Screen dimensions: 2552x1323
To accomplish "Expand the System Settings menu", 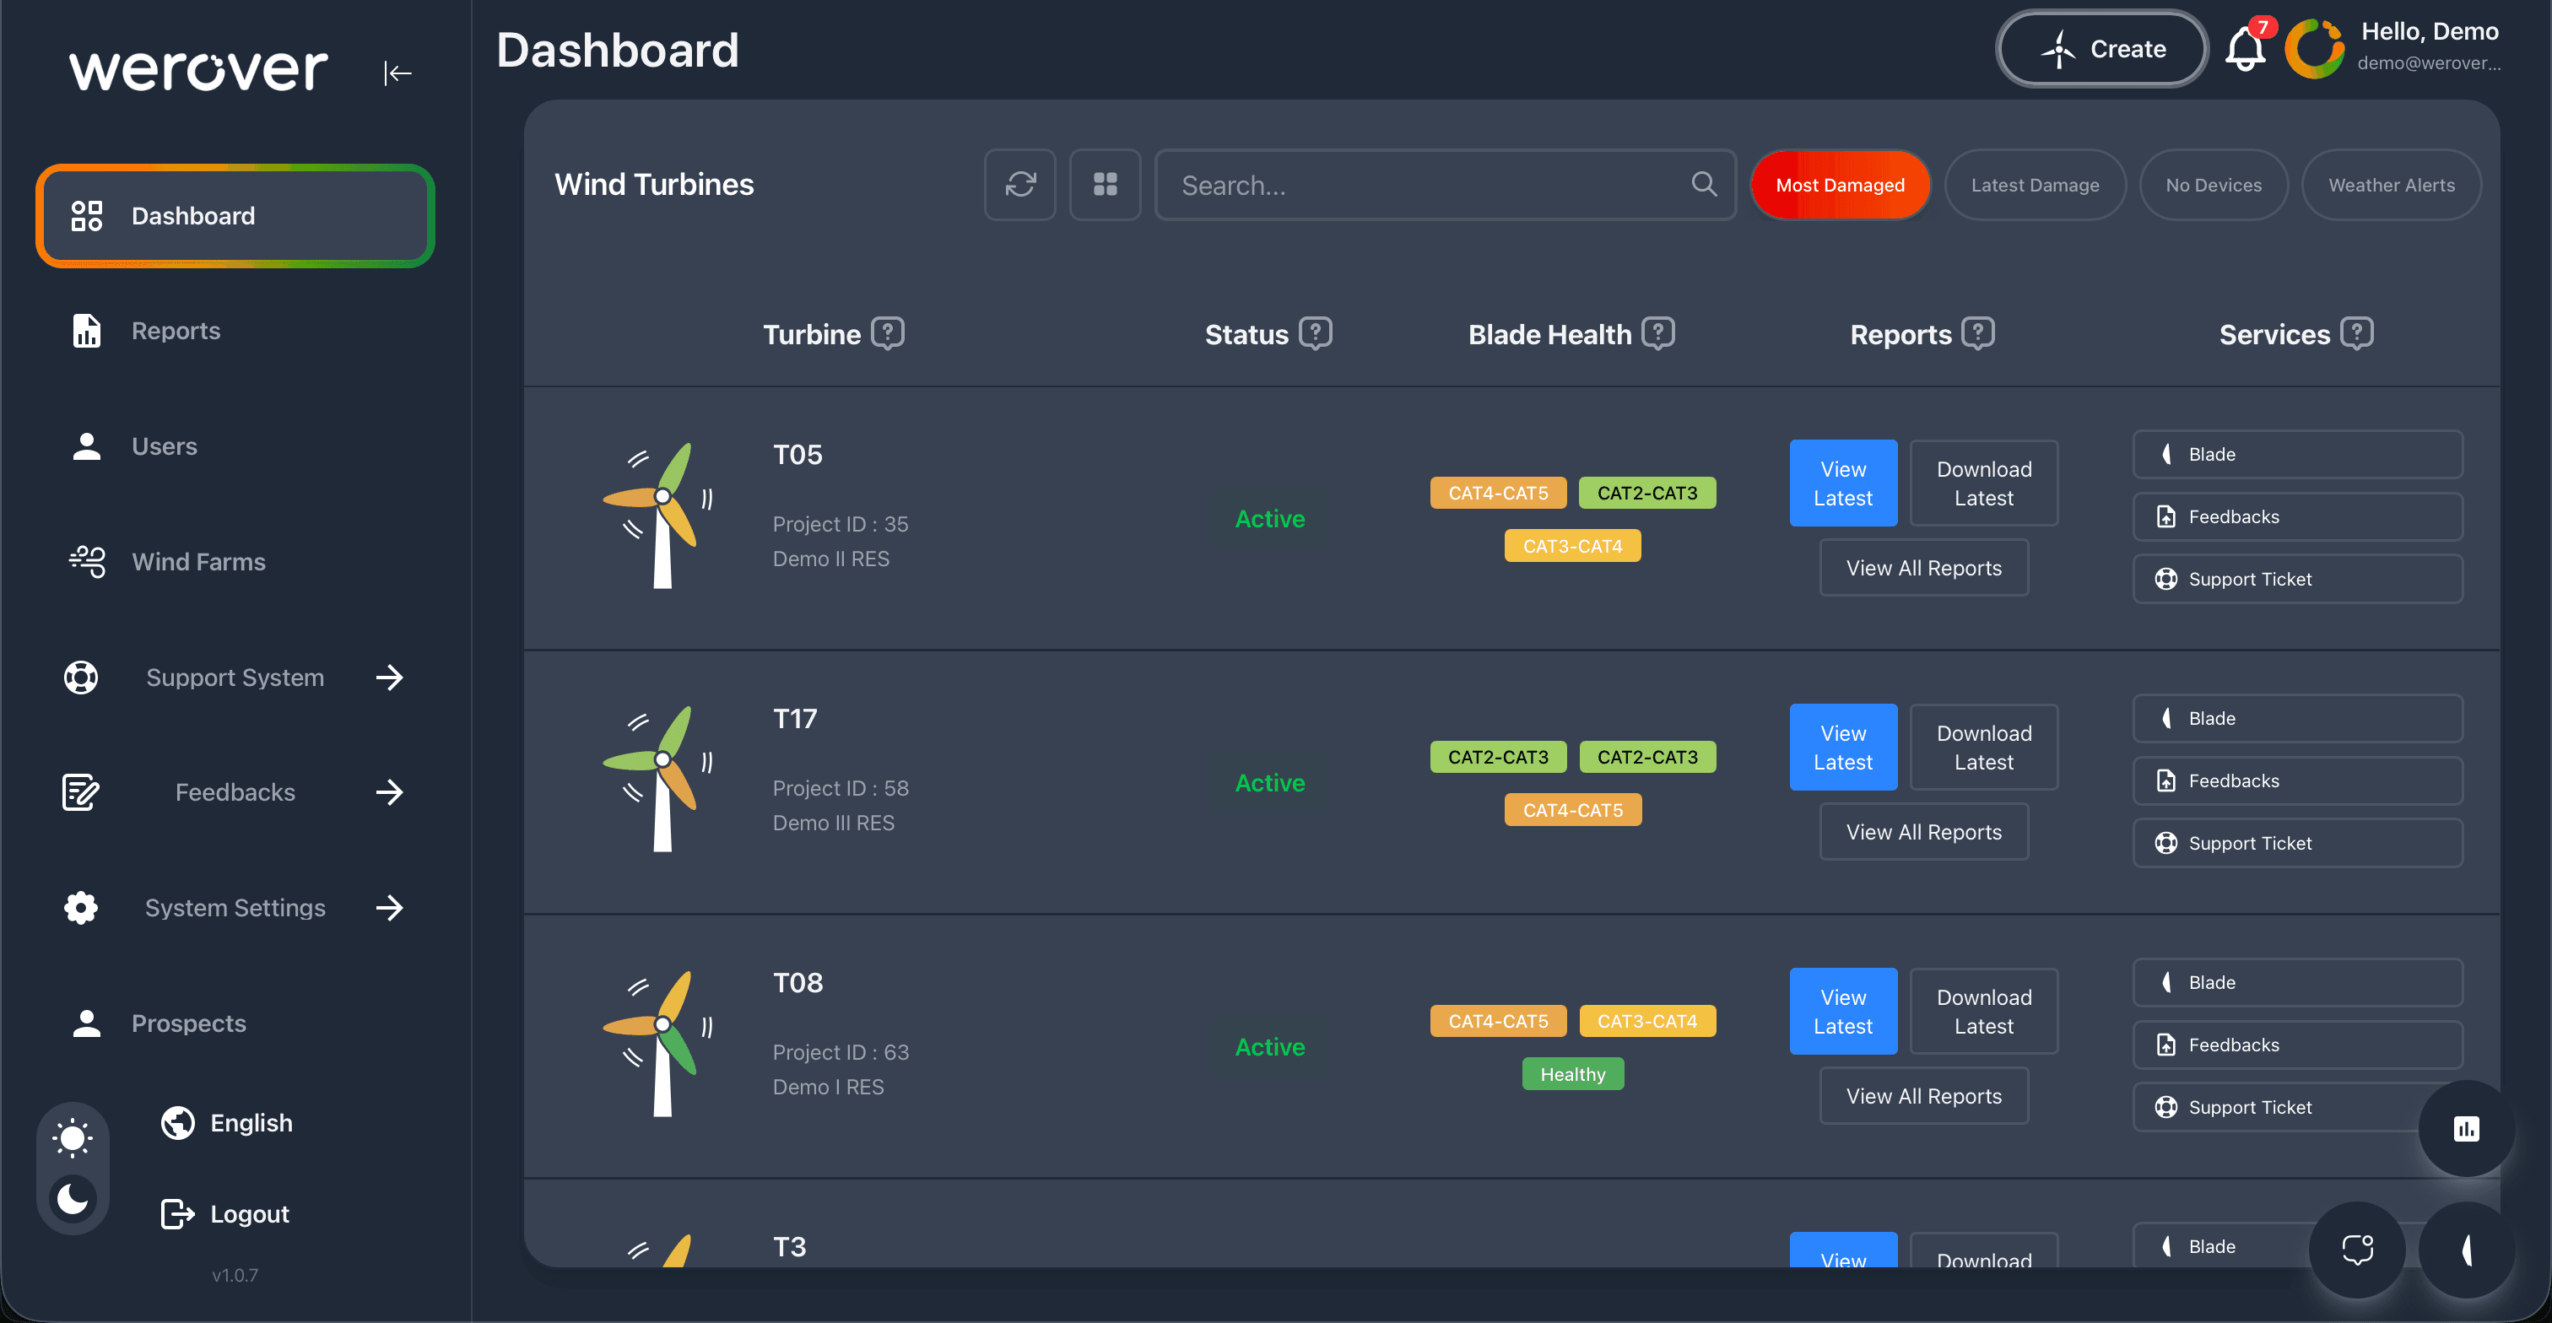I will 235,908.
